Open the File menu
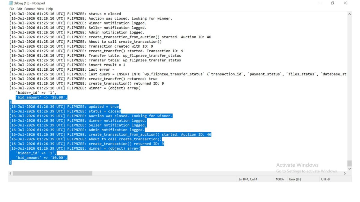The height and width of the screenshot is (202, 360). tap(12, 9)
